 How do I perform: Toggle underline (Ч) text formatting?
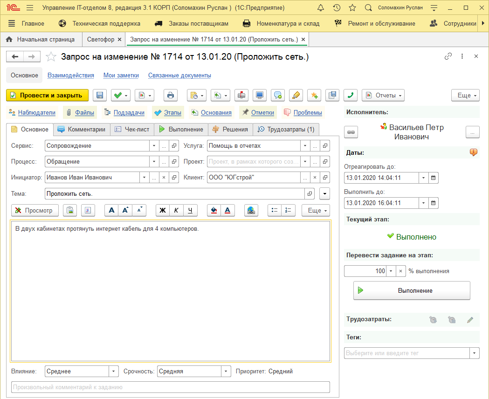point(190,210)
